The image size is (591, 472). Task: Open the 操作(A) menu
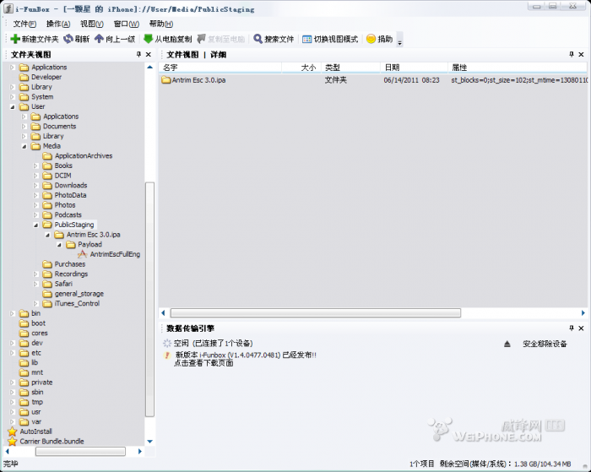(58, 24)
